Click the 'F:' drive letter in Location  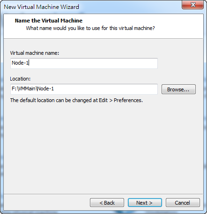coord(14,89)
